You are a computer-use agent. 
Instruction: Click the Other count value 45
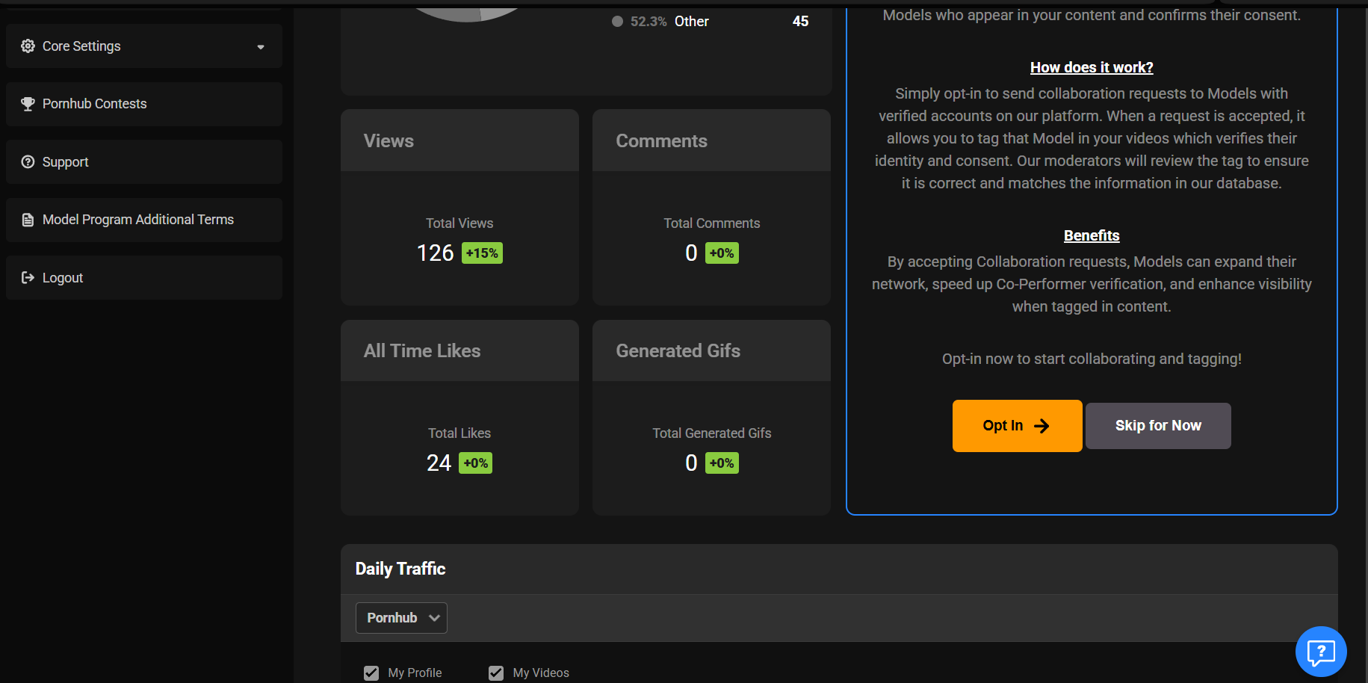point(800,22)
